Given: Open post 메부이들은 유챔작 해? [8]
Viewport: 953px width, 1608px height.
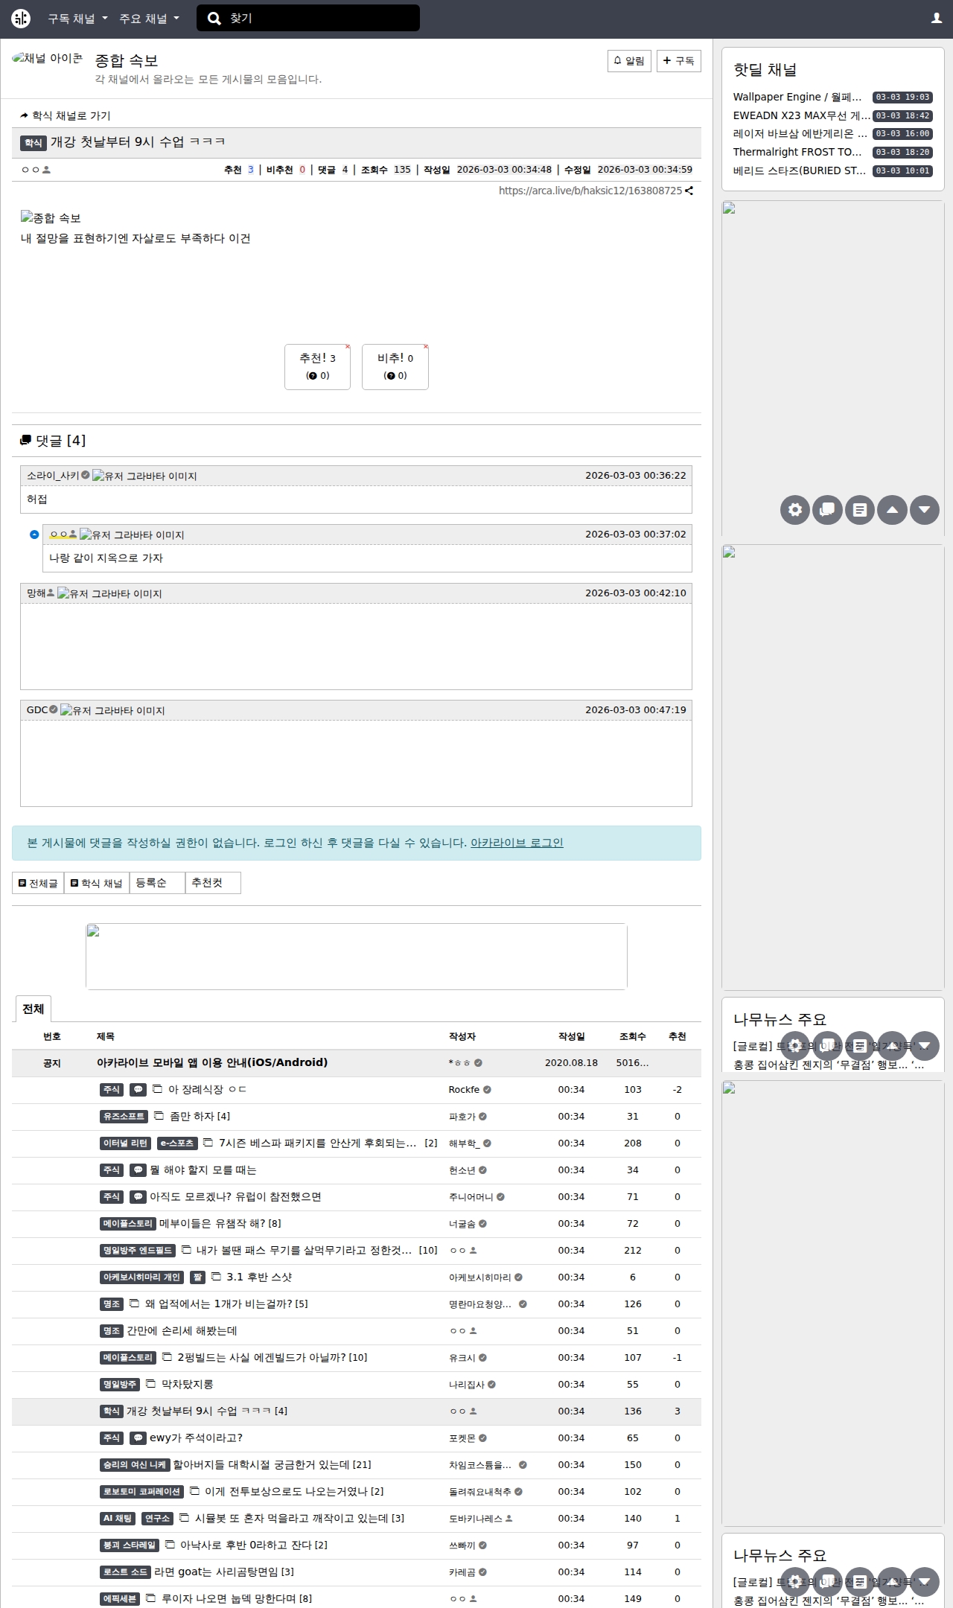Looking at the screenshot, I should 220,1223.
